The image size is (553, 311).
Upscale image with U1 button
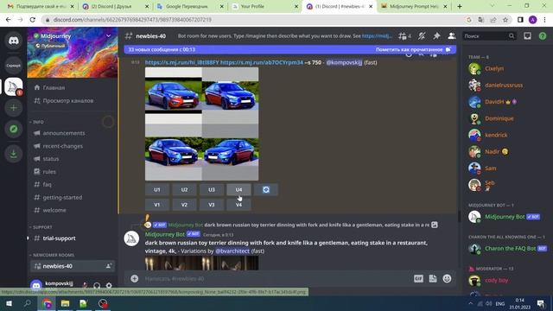[x=157, y=190]
